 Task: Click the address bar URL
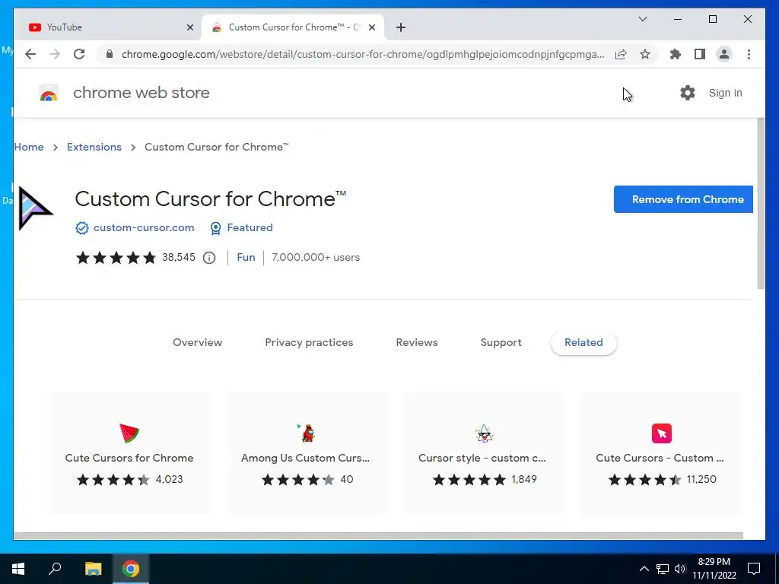[x=363, y=54]
